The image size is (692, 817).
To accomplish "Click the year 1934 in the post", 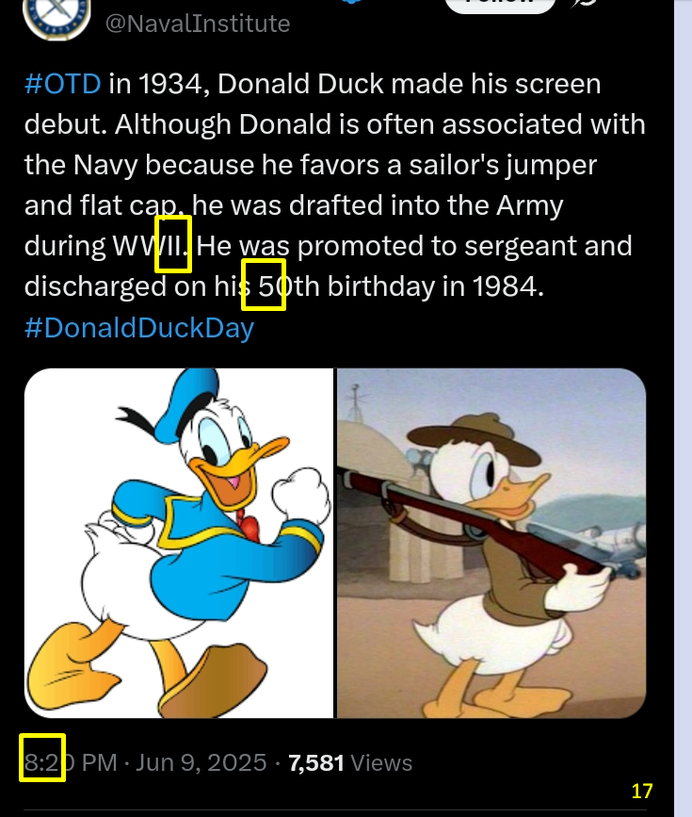I will coord(169,83).
